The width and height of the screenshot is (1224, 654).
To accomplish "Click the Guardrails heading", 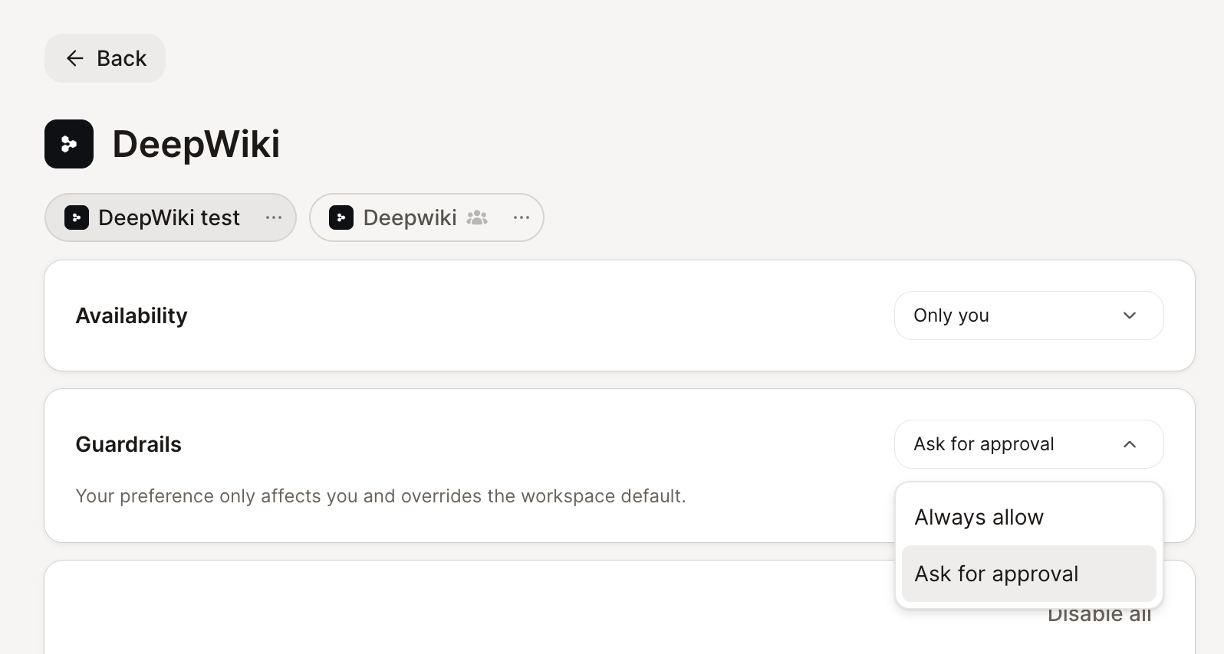I will coord(128,444).
